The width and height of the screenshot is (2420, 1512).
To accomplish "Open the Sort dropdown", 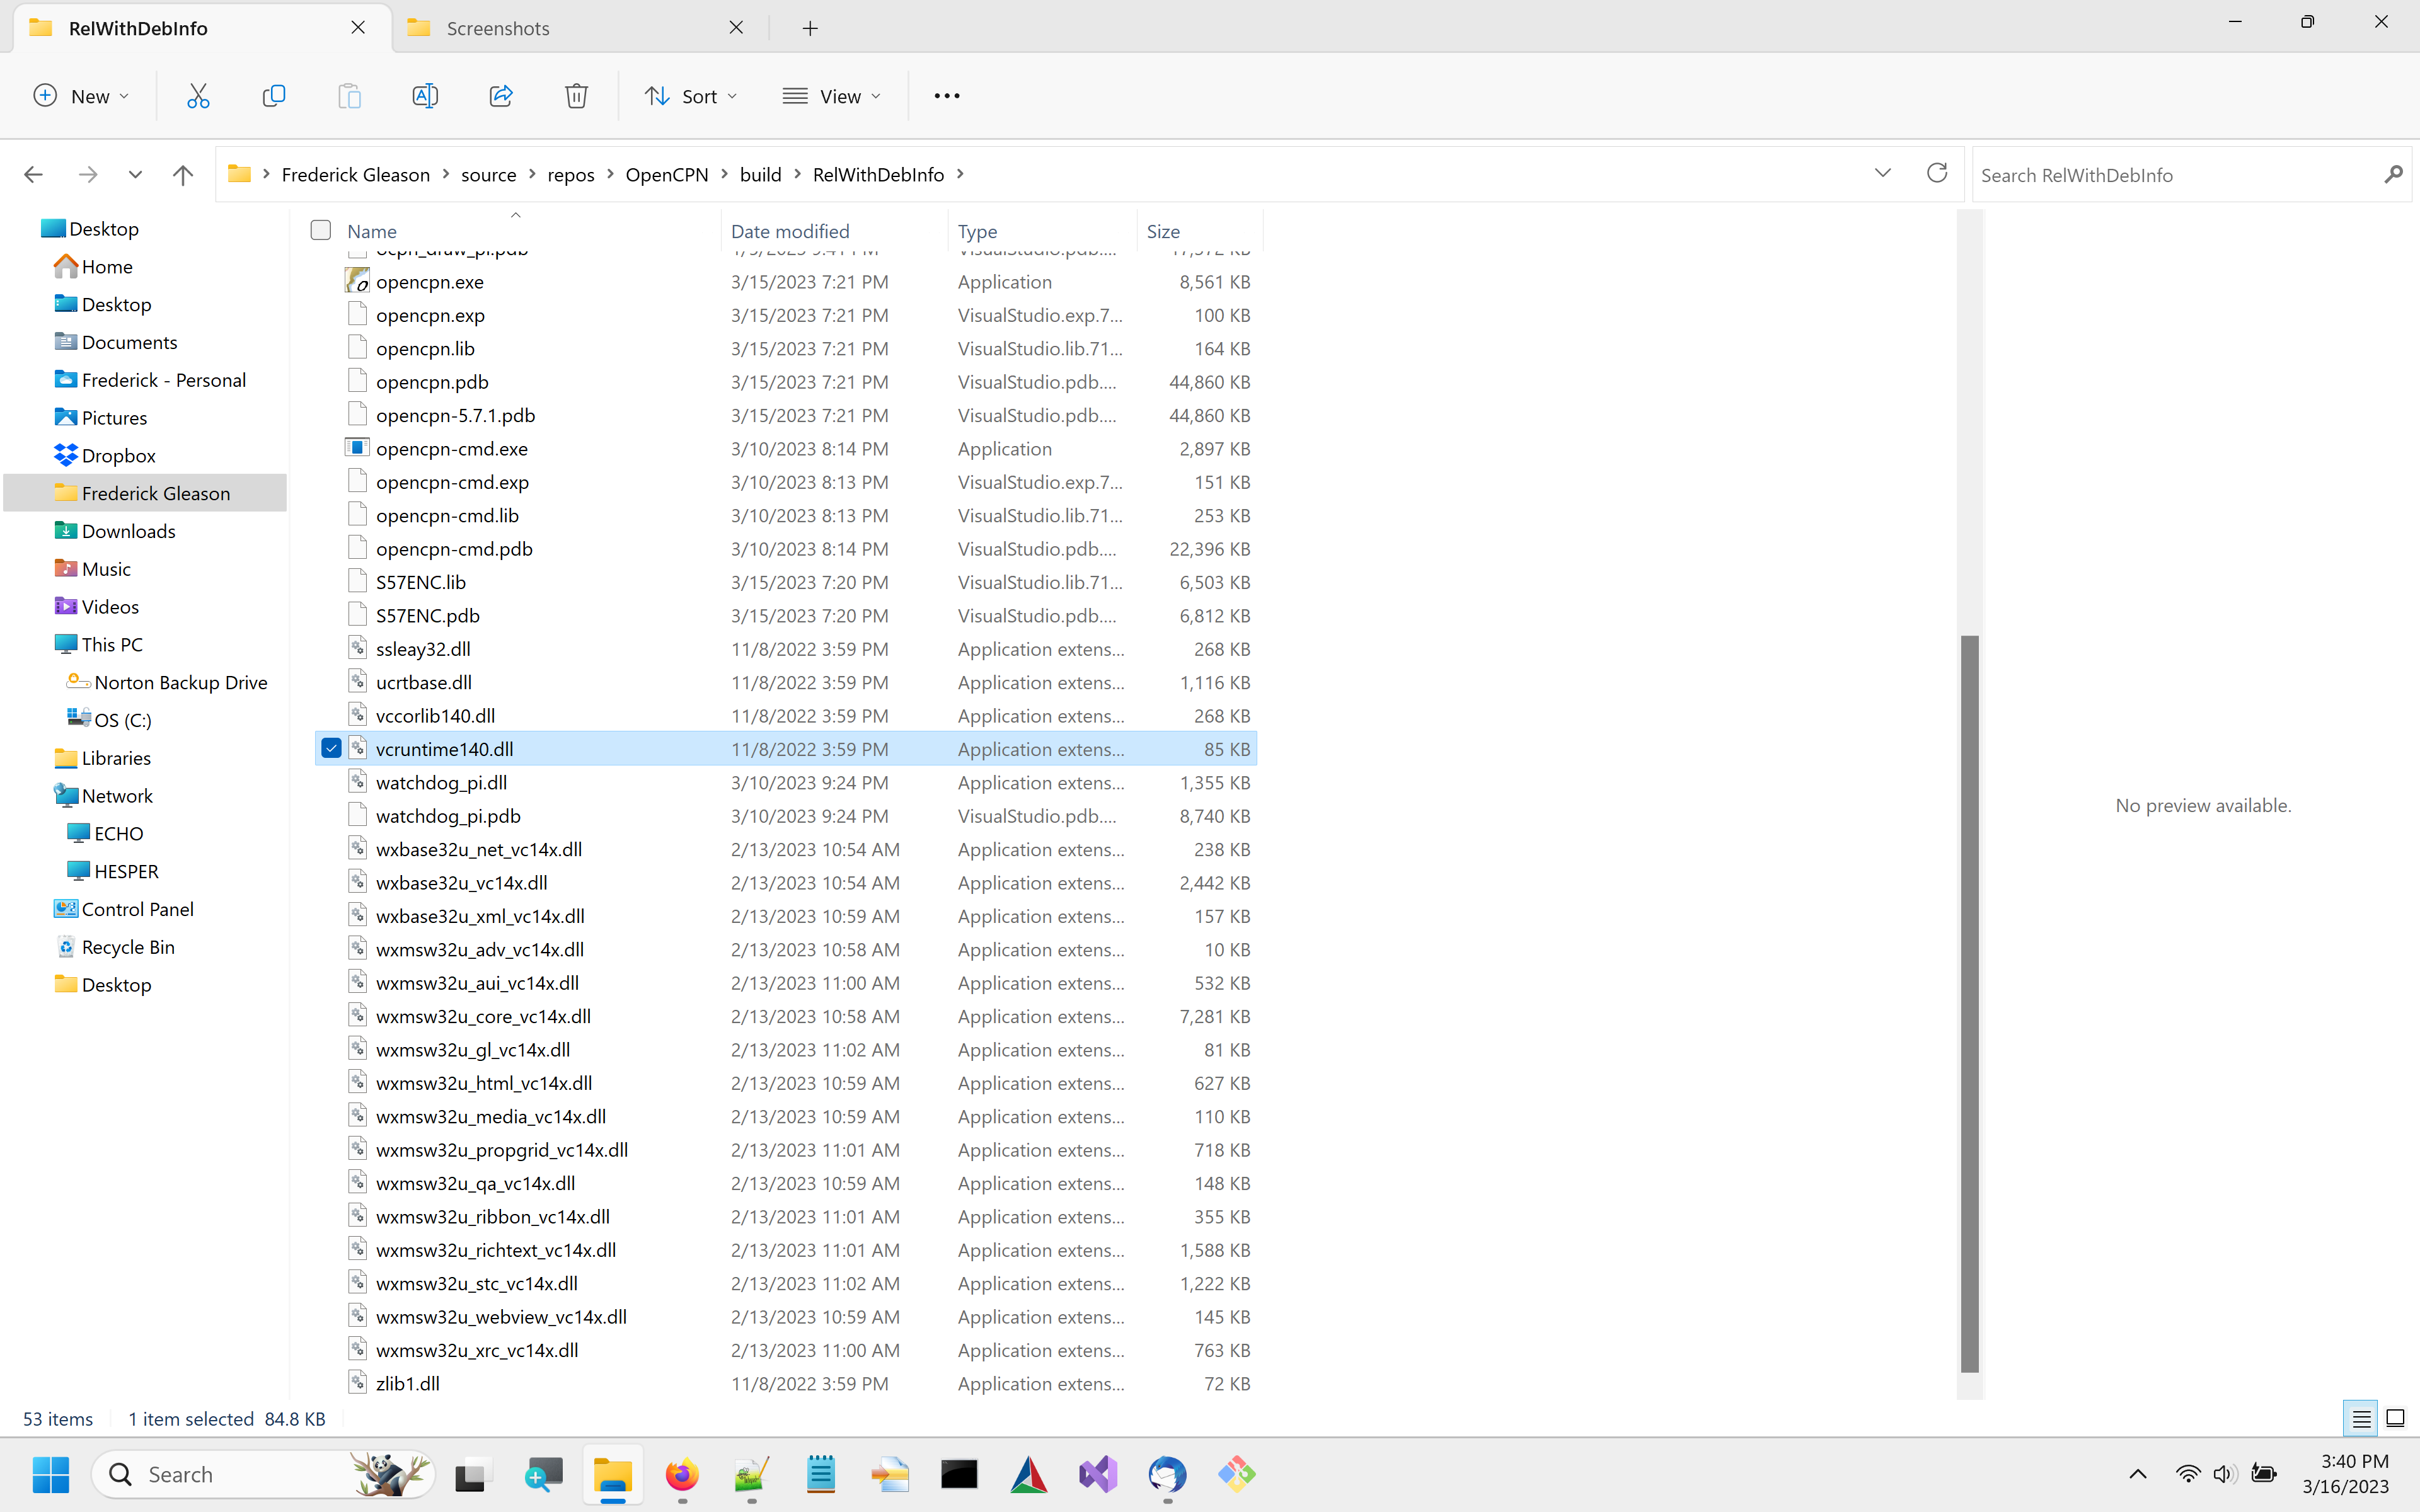I will point(691,96).
